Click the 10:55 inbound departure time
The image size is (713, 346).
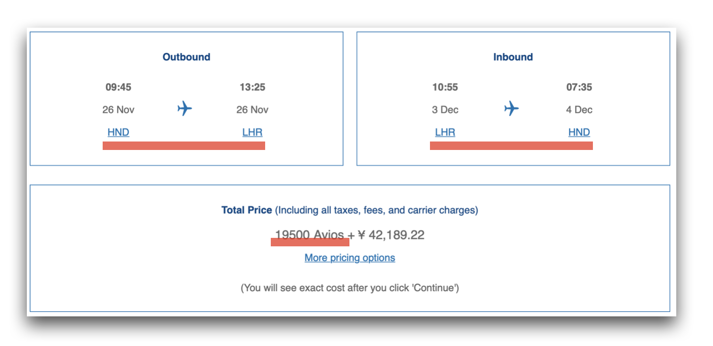pos(445,87)
